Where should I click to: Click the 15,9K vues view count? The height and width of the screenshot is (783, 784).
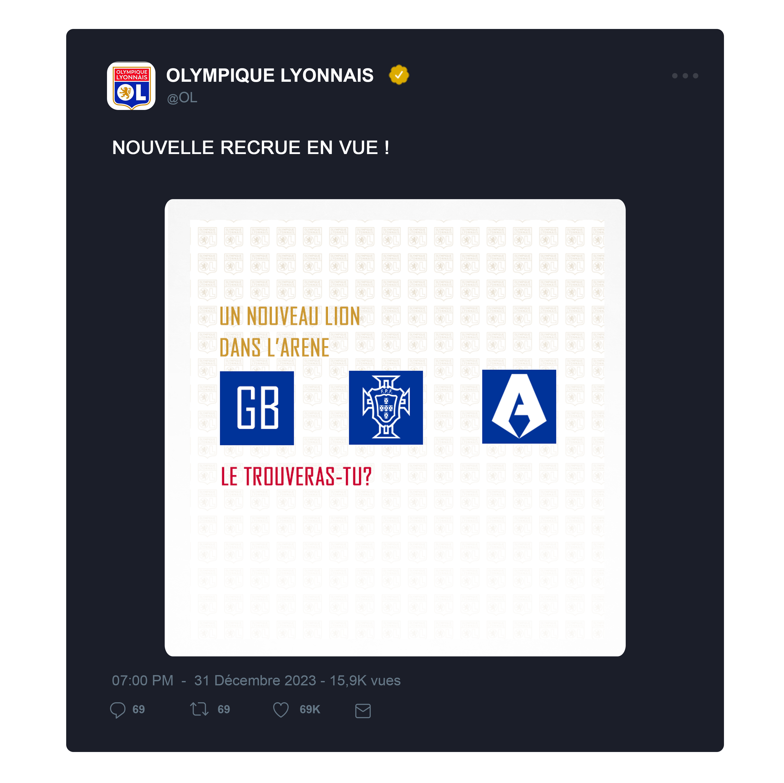[x=365, y=680]
